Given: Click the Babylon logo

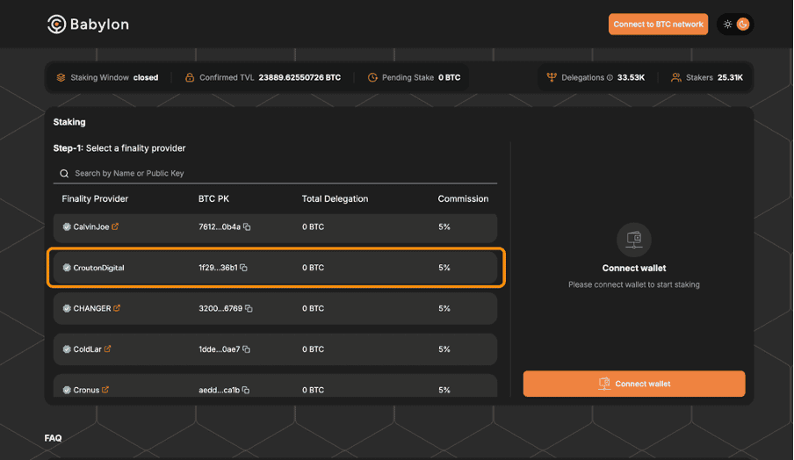Looking at the screenshot, I should (88, 25).
